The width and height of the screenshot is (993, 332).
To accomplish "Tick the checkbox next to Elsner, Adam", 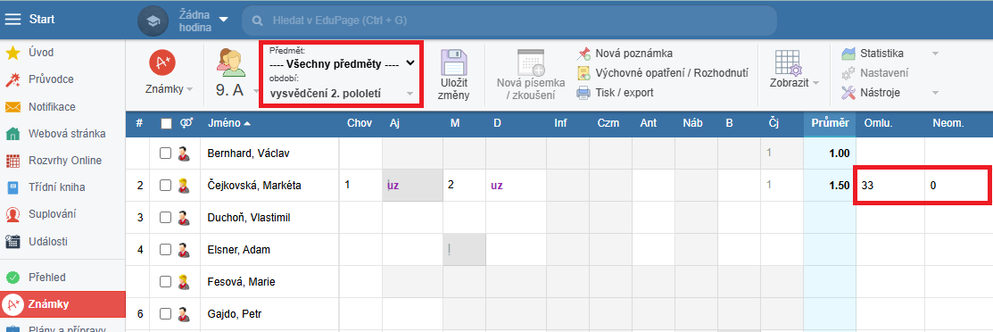I will (165, 250).
